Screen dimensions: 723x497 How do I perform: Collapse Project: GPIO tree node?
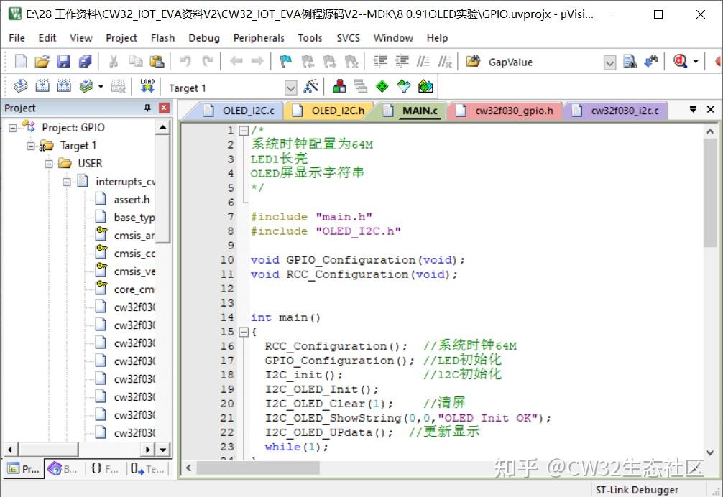click(12, 128)
